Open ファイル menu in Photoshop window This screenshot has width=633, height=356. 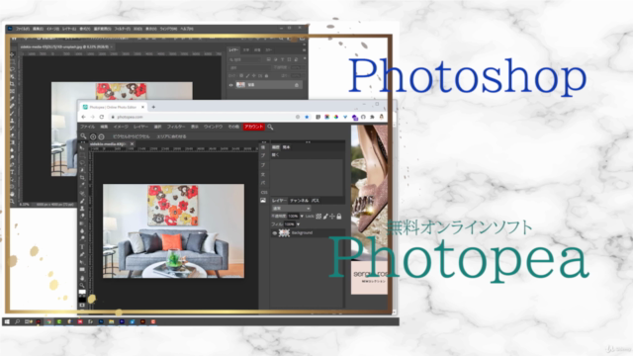(23, 29)
